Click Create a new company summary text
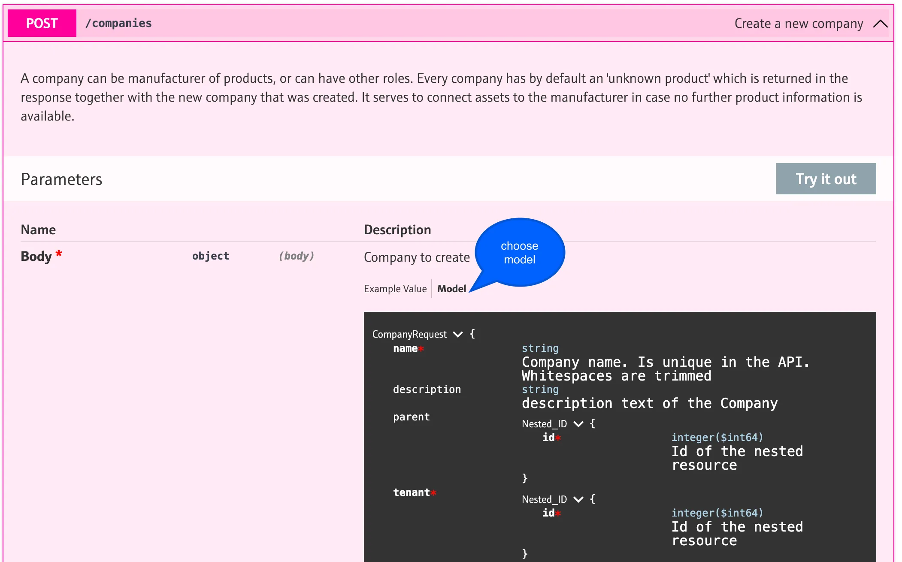Viewport: 902px width, 562px height. click(799, 24)
